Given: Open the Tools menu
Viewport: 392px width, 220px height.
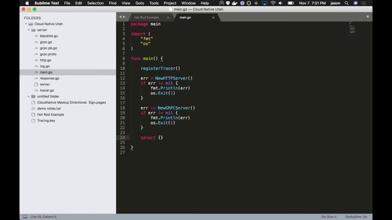Looking at the screenshot, I should click(154, 3).
